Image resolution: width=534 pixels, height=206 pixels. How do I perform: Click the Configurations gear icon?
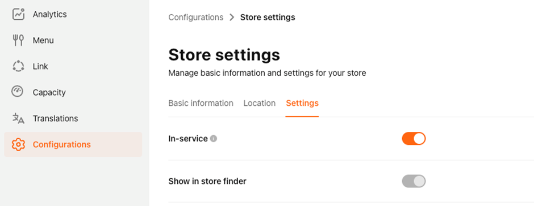[18, 144]
